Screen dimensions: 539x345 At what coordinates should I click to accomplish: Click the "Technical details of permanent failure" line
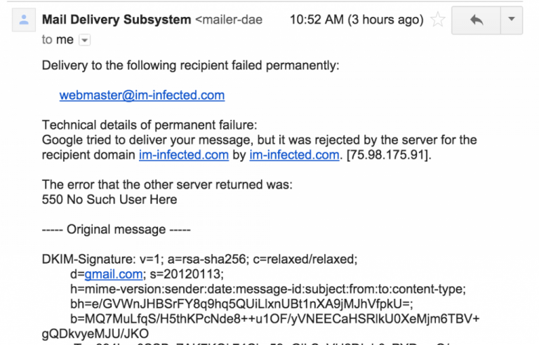click(x=149, y=125)
